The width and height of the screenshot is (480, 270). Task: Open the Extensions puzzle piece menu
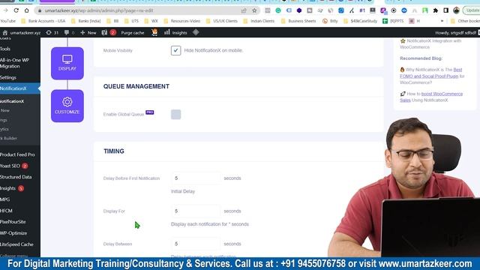tap(435, 10)
